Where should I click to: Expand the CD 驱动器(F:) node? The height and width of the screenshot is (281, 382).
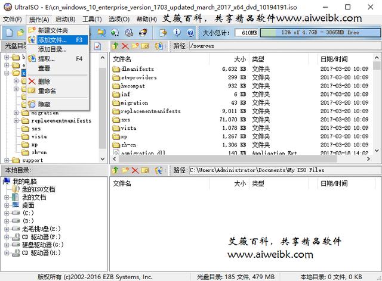pos(7,237)
